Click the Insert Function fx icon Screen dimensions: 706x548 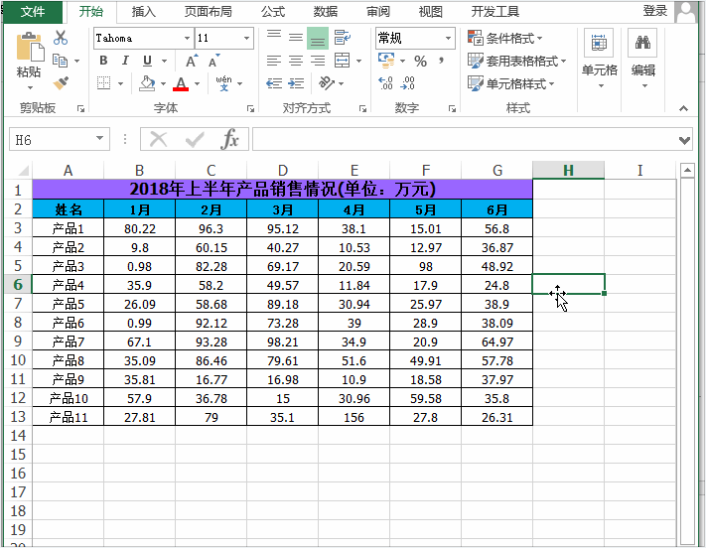tap(230, 139)
